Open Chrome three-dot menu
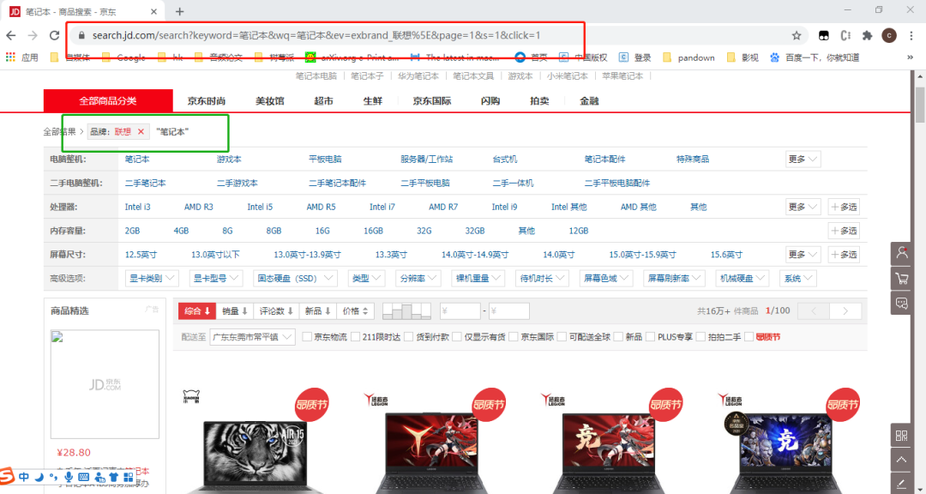This screenshot has height=494, width=926. click(911, 35)
